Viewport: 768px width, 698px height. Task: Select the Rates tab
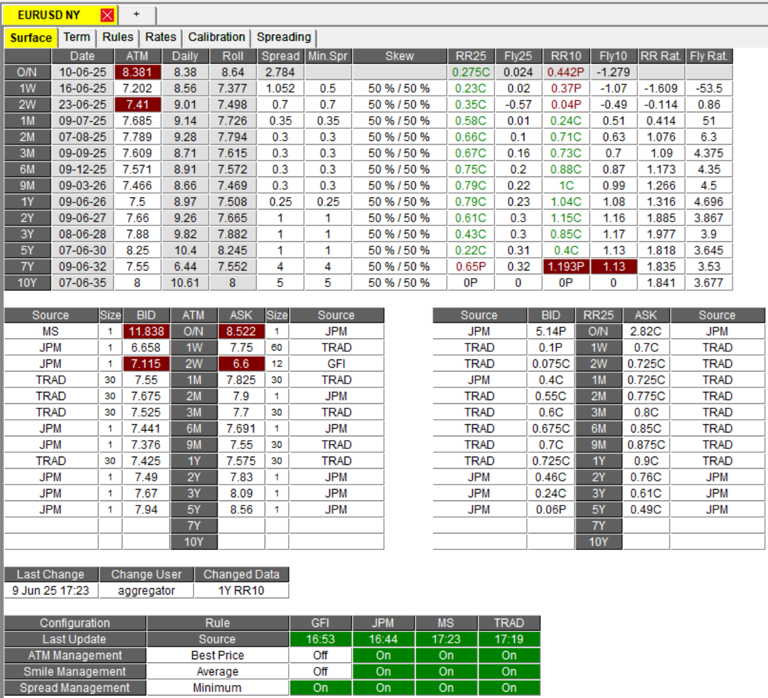[x=161, y=37]
